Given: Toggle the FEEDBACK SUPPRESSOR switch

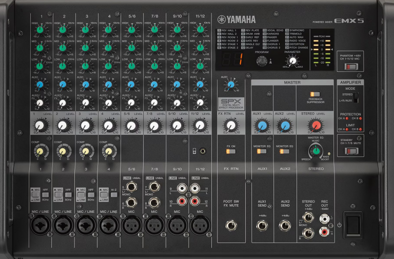Looking at the screenshot, I should [315, 94].
